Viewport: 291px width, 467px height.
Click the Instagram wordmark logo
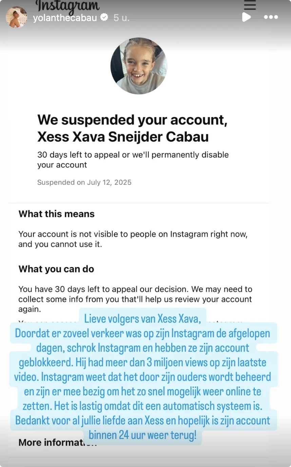pyautogui.click(x=68, y=5)
